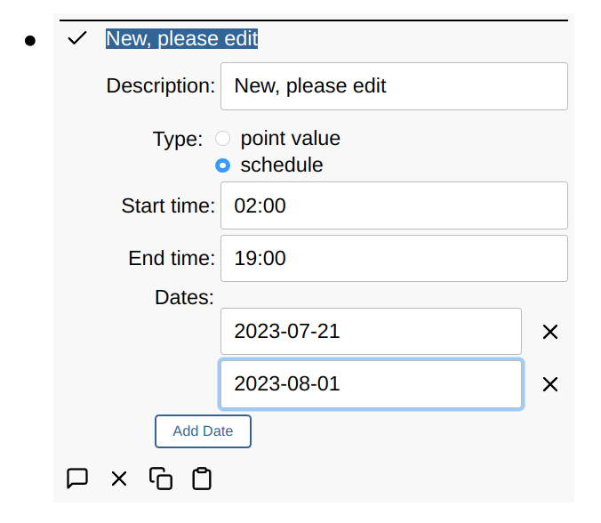Delete the item using the bottom X icon
The width and height of the screenshot is (601, 523).
tap(119, 479)
